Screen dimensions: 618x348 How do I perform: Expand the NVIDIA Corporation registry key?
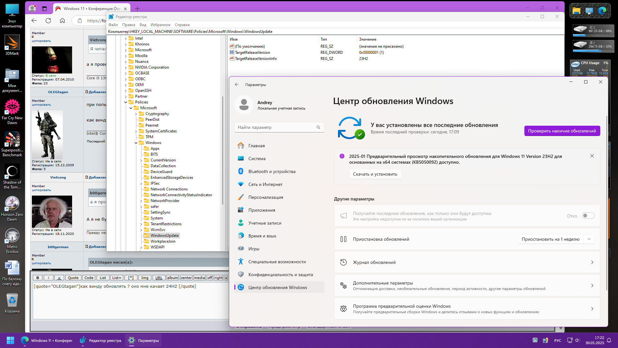click(126, 67)
